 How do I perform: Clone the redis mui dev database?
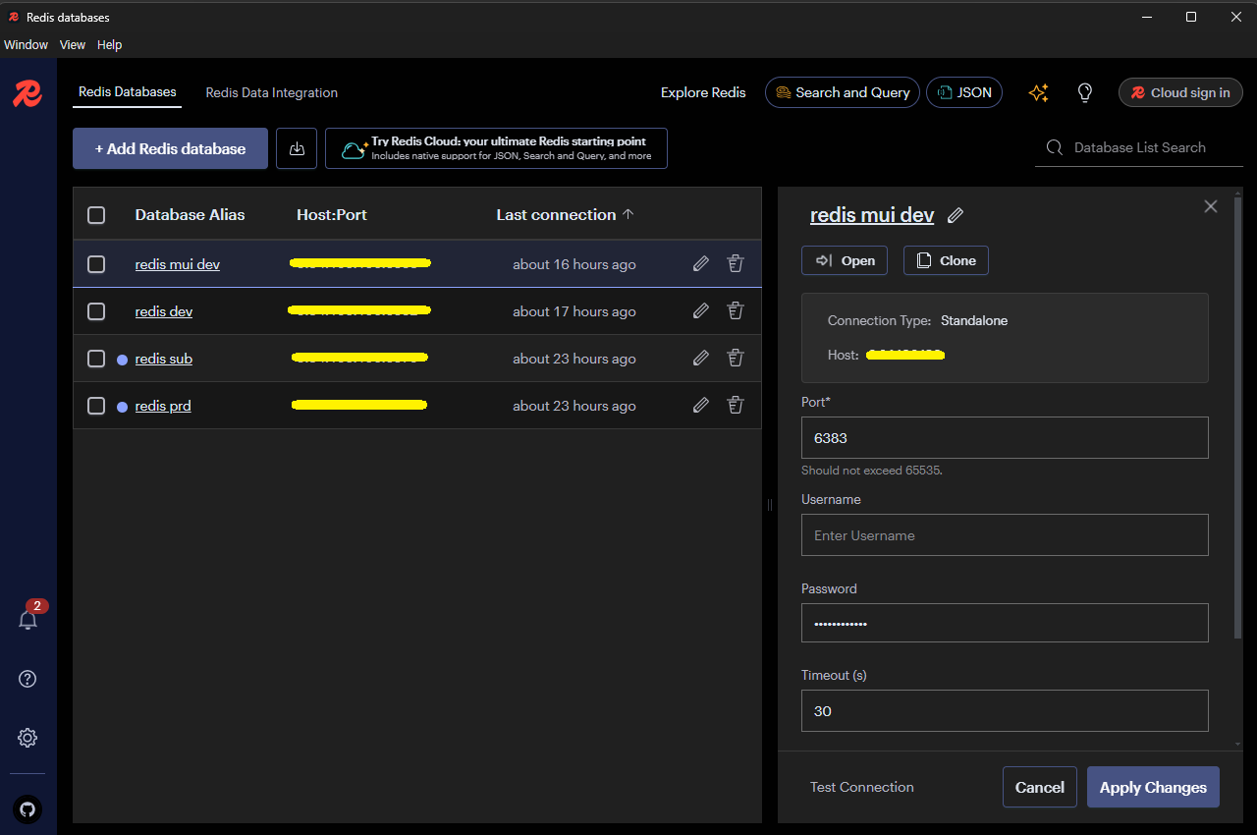[x=946, y=260]
